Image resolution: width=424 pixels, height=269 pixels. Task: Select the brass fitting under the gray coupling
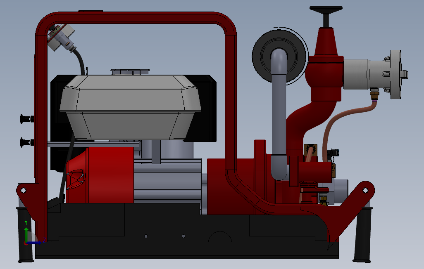(x=374, y=95)
